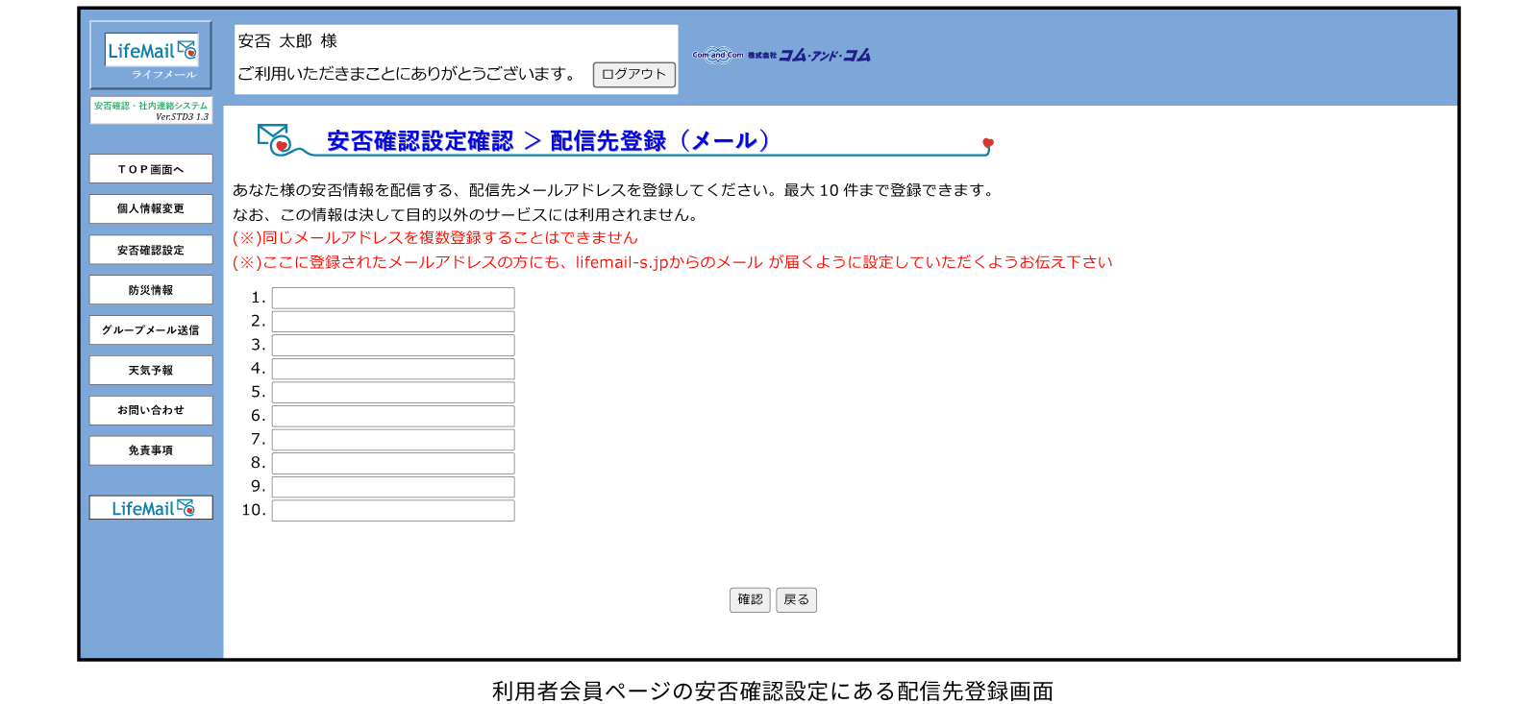
Task: Click the red note about duplicate mail addresses
Action: (x=435, y=237)
